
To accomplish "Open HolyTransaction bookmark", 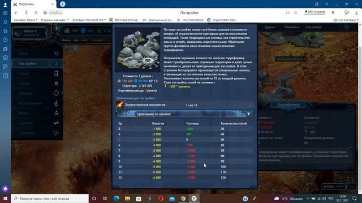I will pos(190,20).
